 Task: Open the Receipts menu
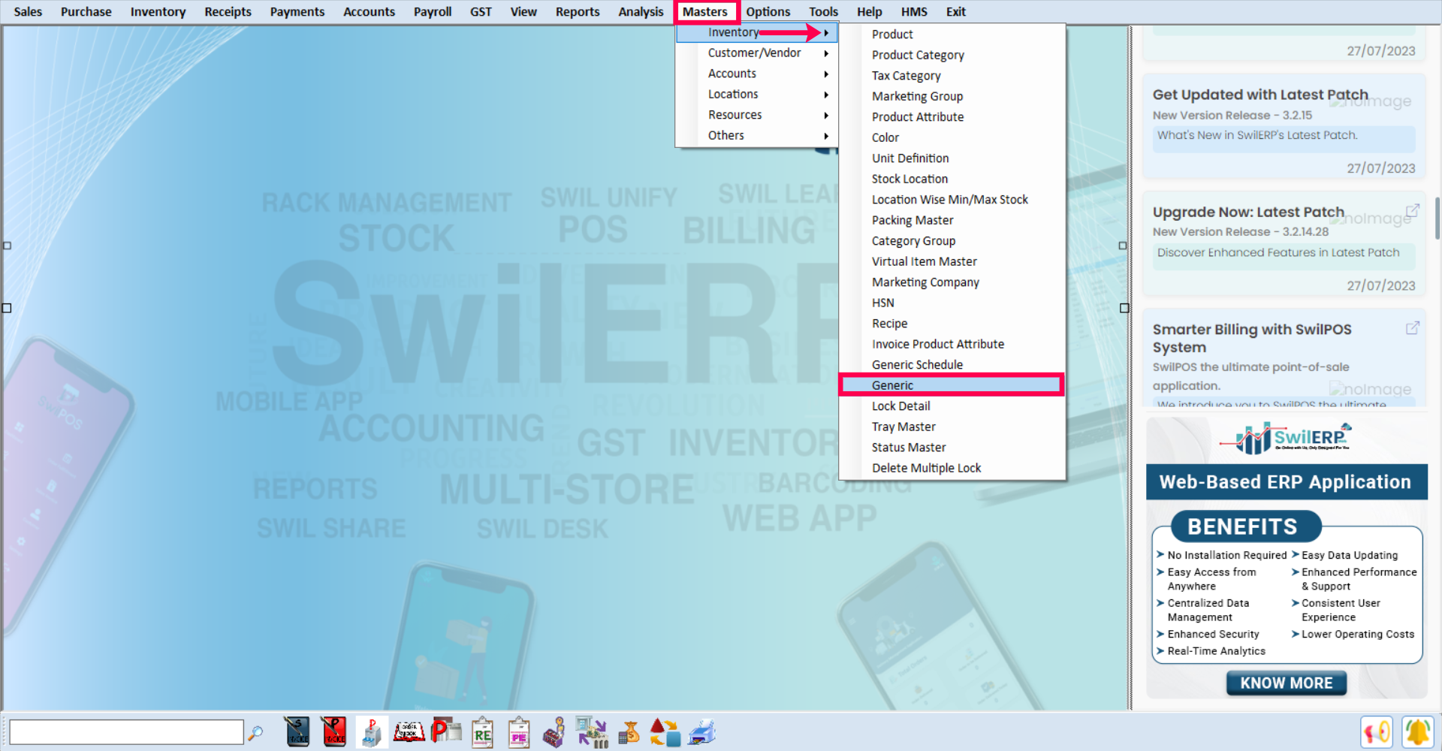coord(228,12)
